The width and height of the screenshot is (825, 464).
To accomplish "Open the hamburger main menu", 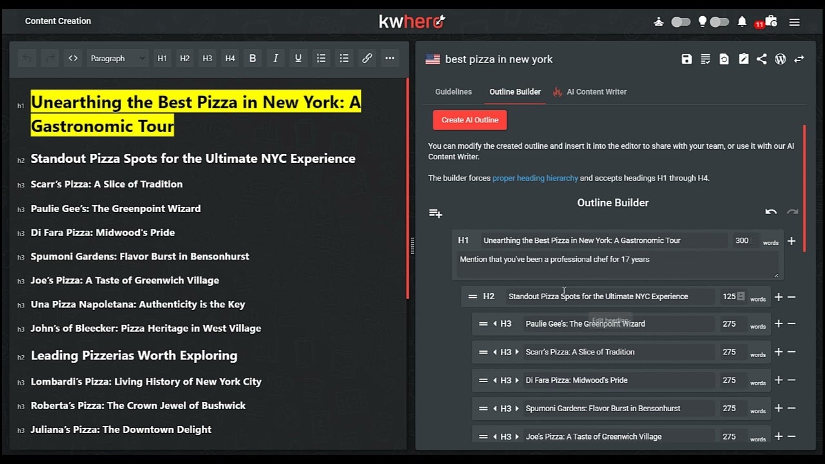I will point(795,22).
